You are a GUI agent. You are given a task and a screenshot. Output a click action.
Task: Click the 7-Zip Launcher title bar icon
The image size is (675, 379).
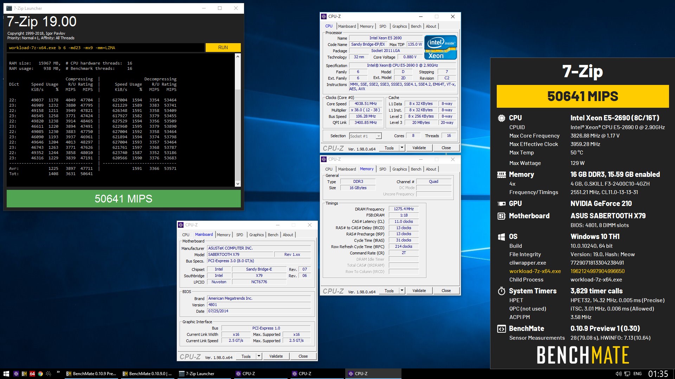click(x=9, y=8)
